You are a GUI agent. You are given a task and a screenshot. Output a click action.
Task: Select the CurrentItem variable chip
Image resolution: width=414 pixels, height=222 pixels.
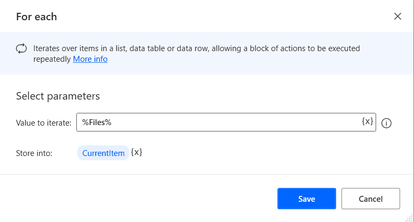[x=103, y=153]
